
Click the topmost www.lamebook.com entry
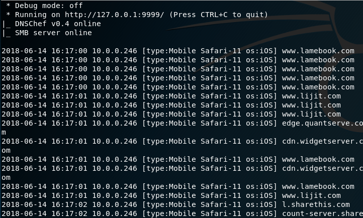click(x=318, y=51)
